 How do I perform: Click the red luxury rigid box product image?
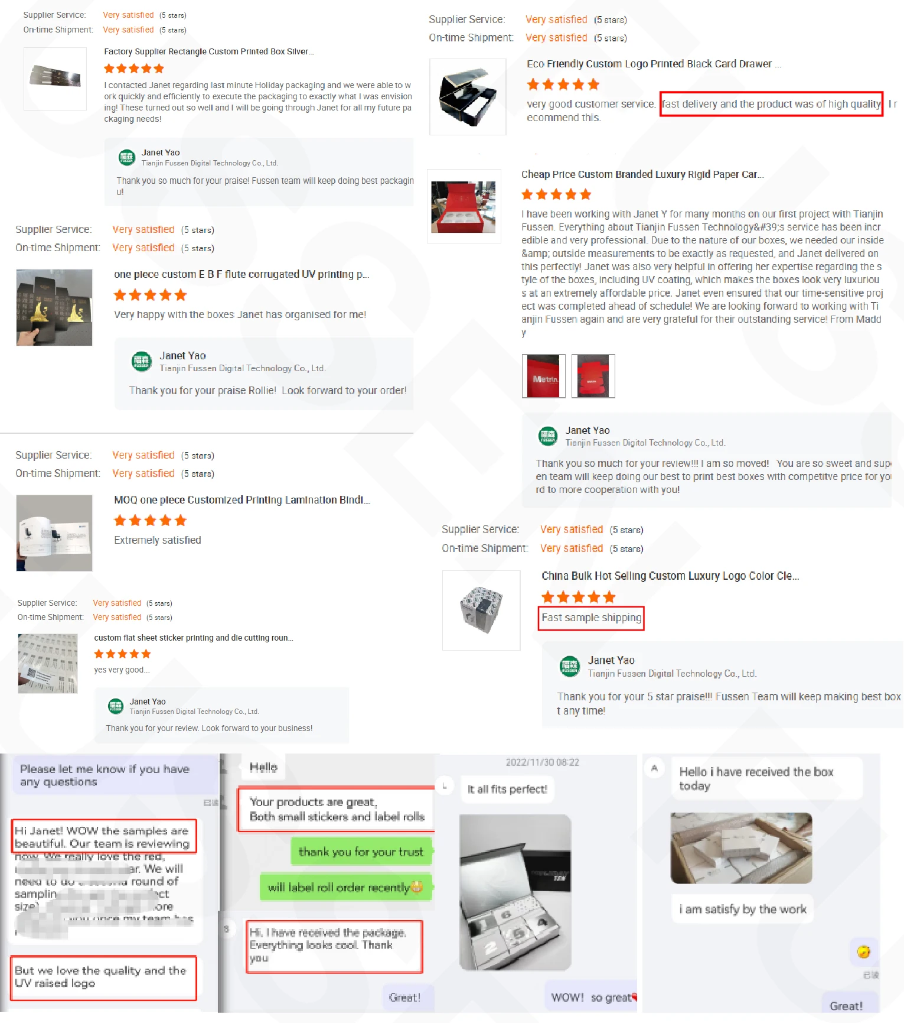(x=464, y=206)
